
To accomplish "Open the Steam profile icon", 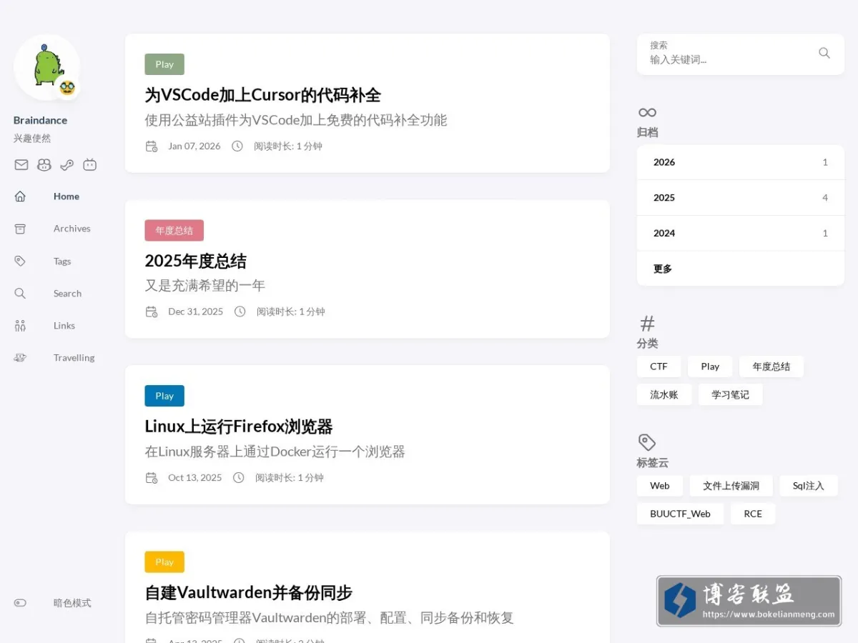I will click(x=67, y=165).
